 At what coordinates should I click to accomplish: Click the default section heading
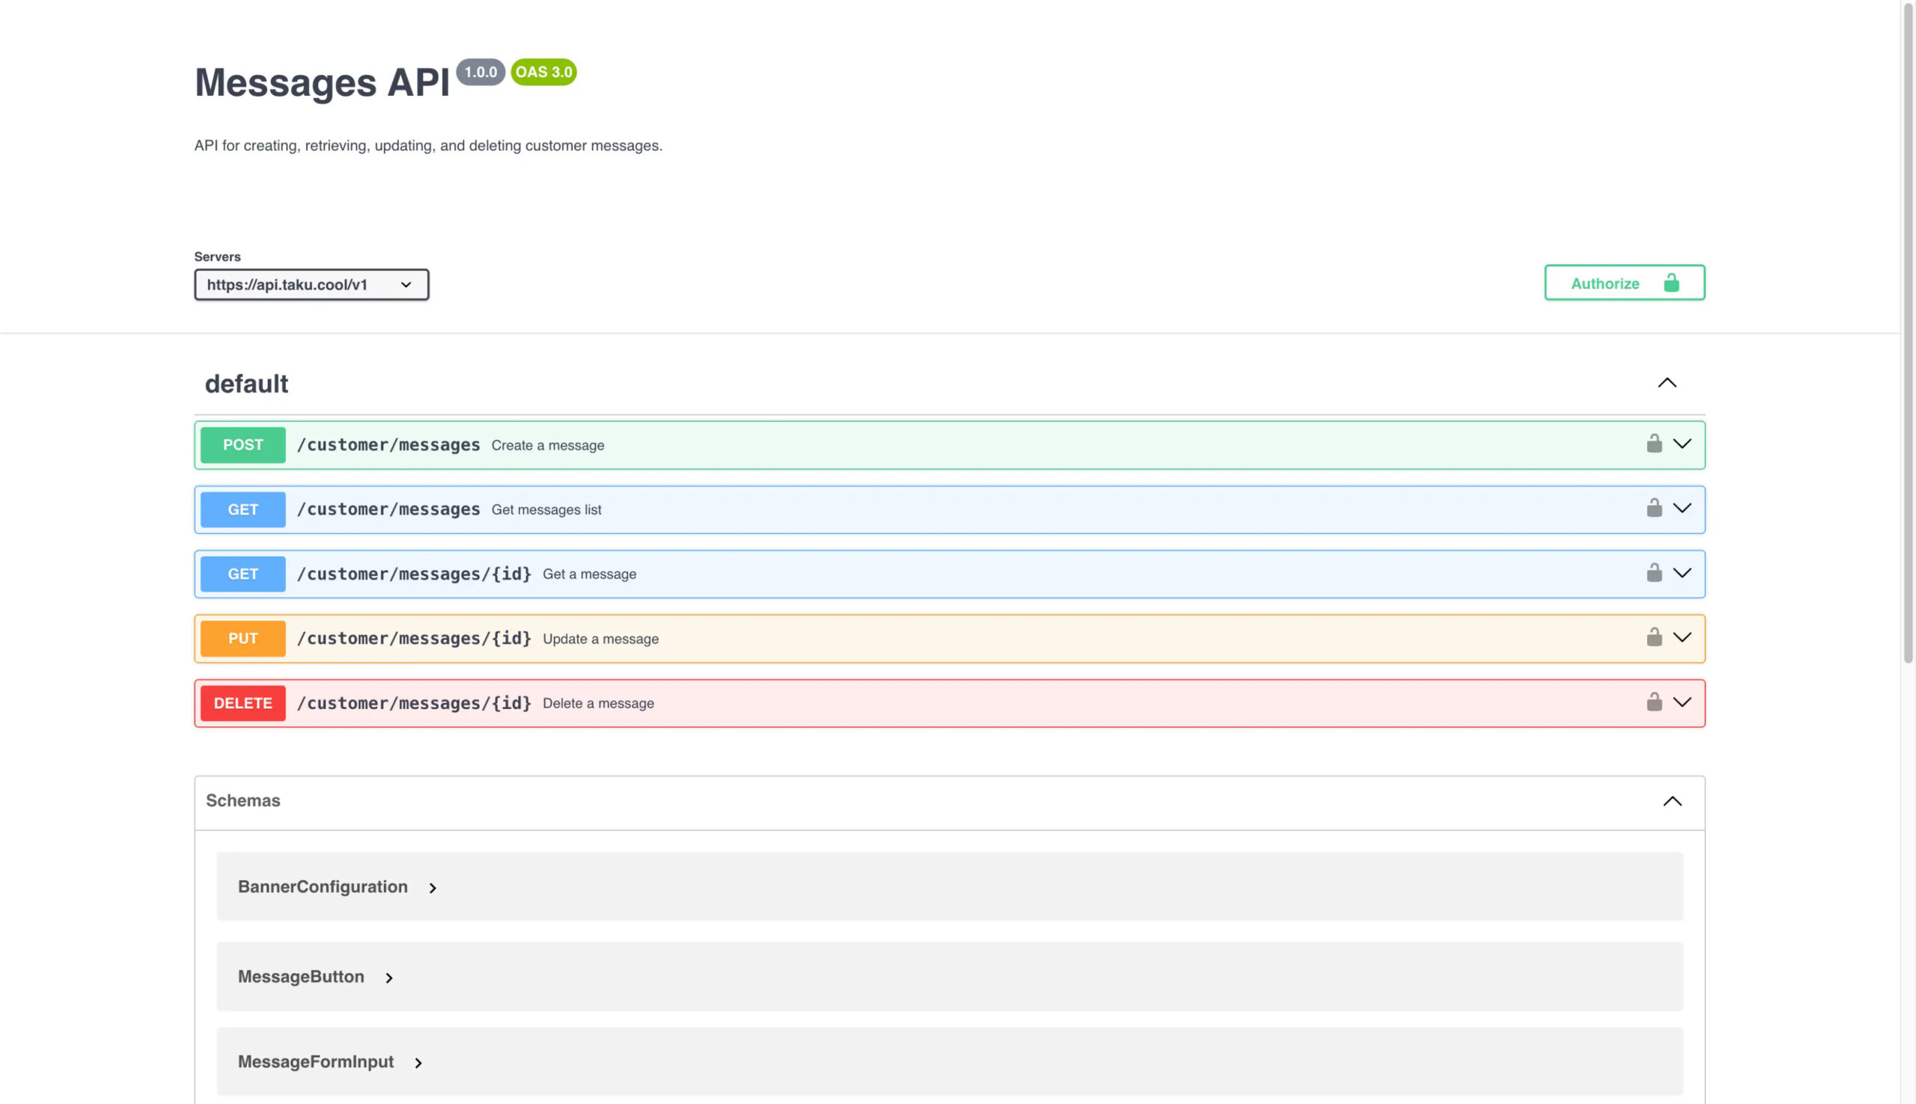coord(246,384)
